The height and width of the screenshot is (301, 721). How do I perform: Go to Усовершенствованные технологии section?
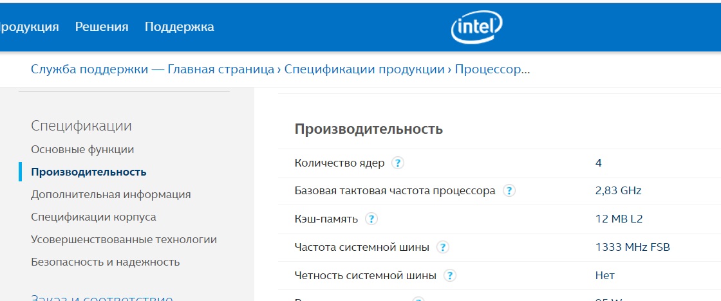click(x=124, y=239)
